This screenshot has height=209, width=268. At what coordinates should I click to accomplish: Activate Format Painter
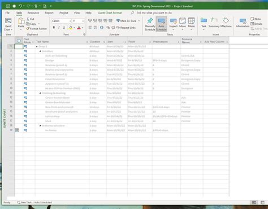[37, 29]
